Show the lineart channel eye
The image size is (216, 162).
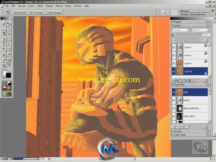(x=174, y=100)
